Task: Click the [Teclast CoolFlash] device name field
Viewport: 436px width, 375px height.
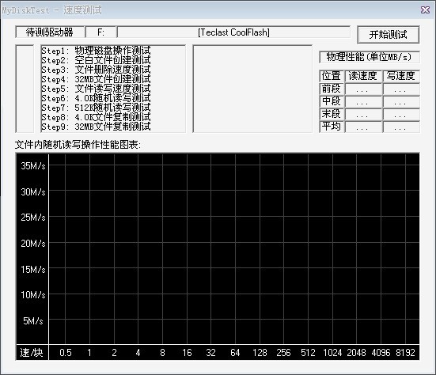Action: click(x=233, y=32)
